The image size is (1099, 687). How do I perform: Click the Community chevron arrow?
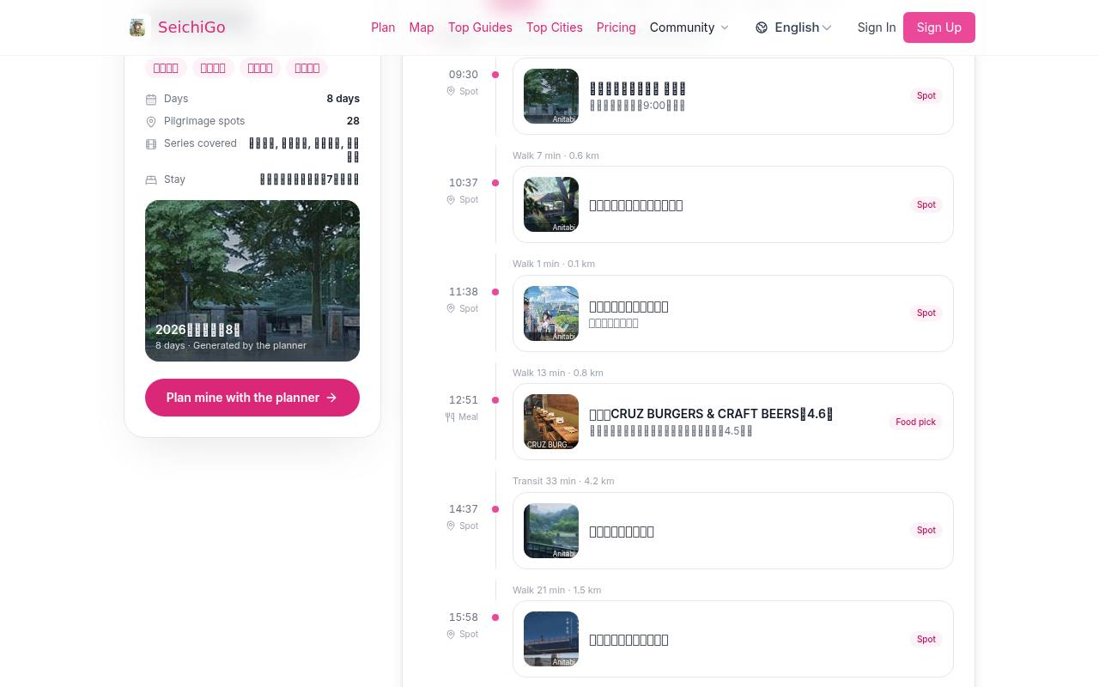pos(724,27)
